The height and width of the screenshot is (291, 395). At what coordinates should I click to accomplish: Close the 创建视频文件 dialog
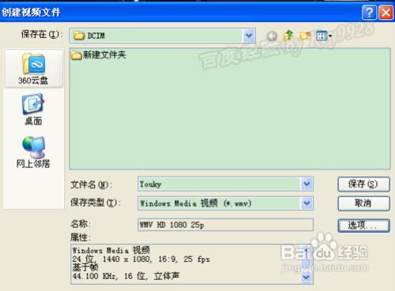386,12
